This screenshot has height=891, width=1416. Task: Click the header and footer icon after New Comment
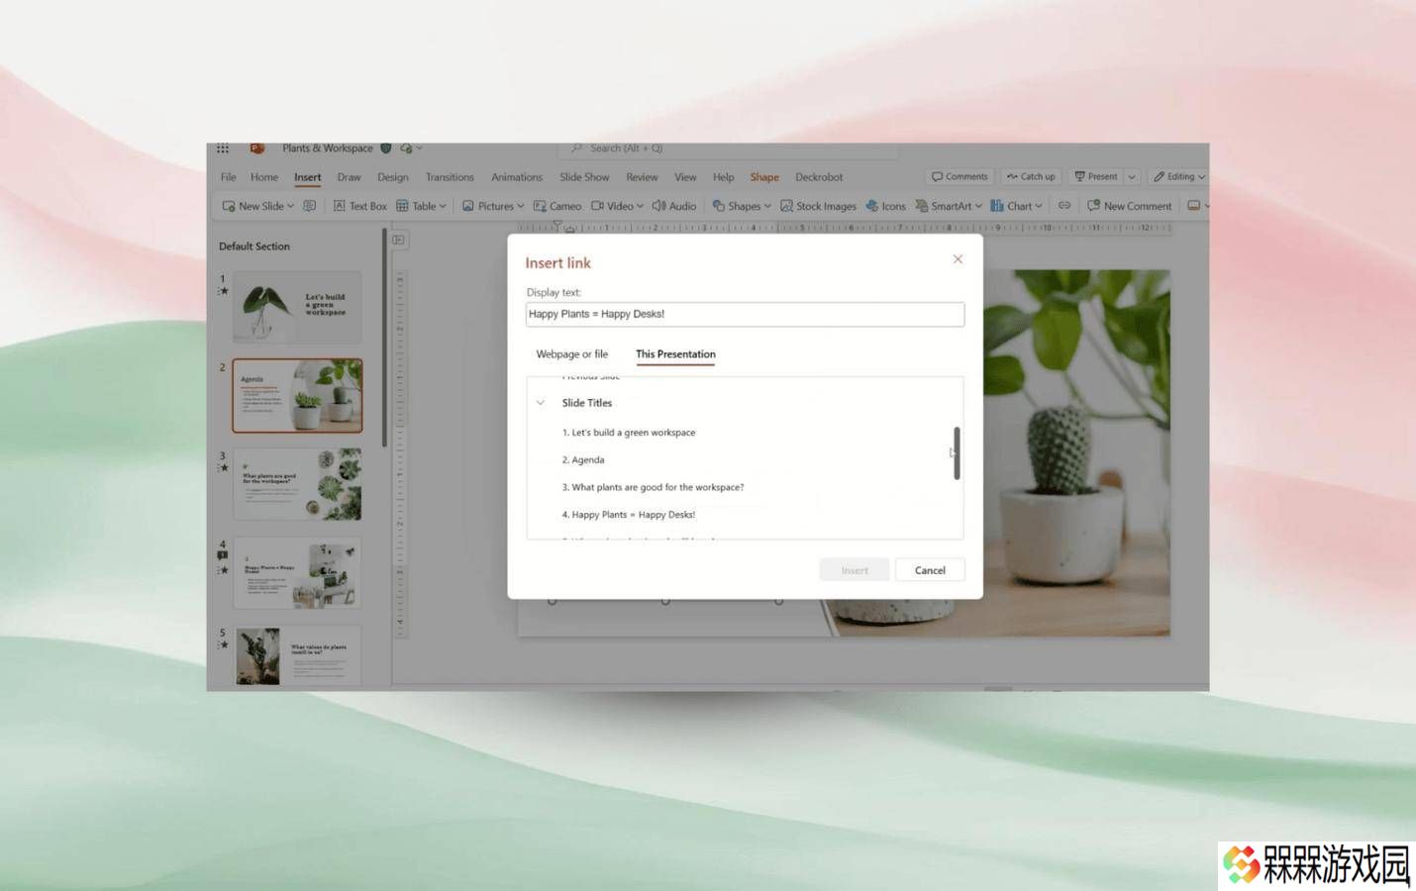[x=1194, y=206]
